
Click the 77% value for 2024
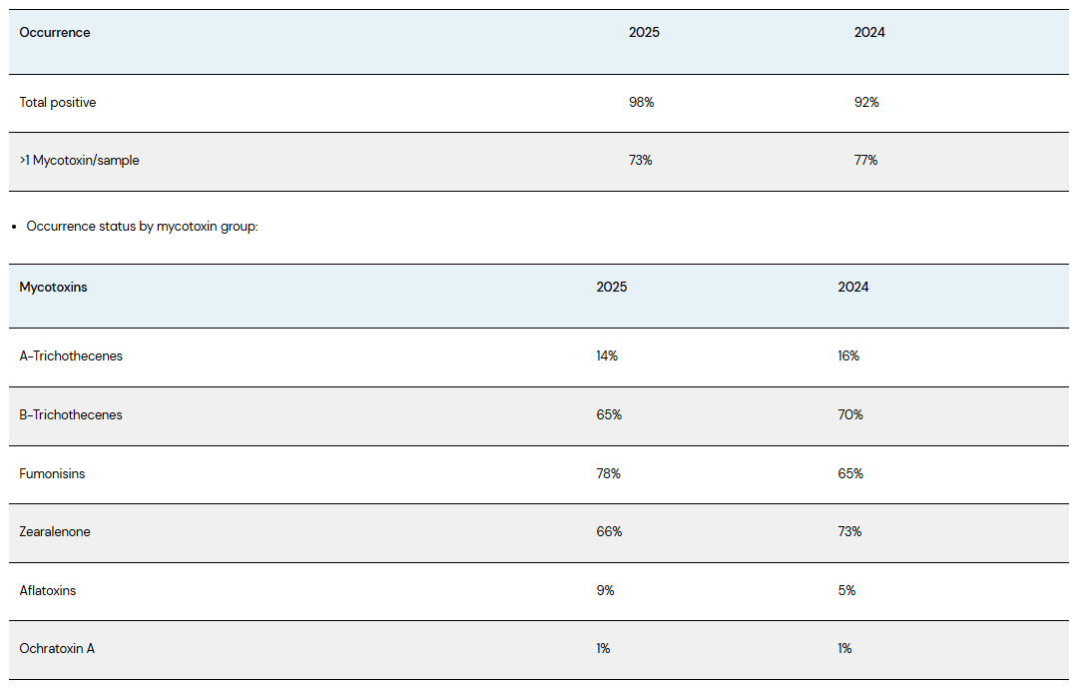point(865,161)
